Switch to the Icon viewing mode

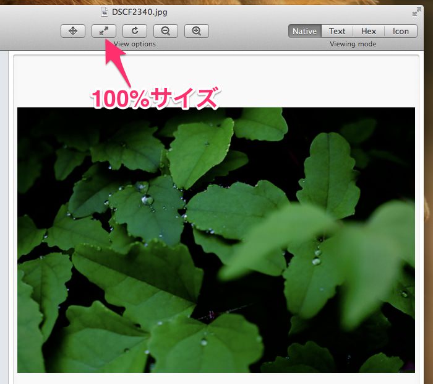click(401, 31)
